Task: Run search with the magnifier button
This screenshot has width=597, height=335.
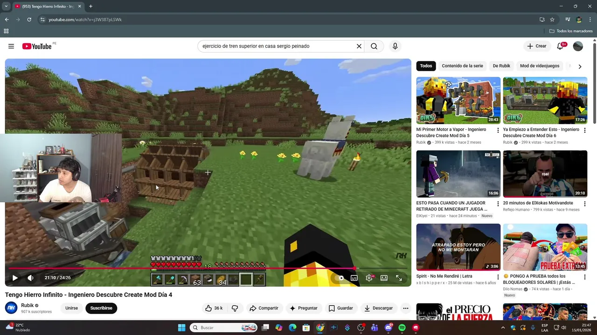Action: [374, 46]
